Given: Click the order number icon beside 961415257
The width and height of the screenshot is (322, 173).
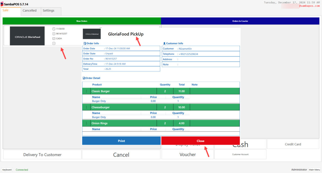Looking at the screenshot, I should click(x=54, y=34).
